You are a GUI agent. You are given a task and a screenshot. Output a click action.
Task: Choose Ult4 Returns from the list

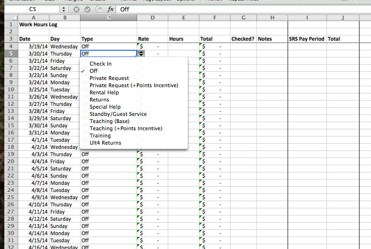[x=105, y=143]
